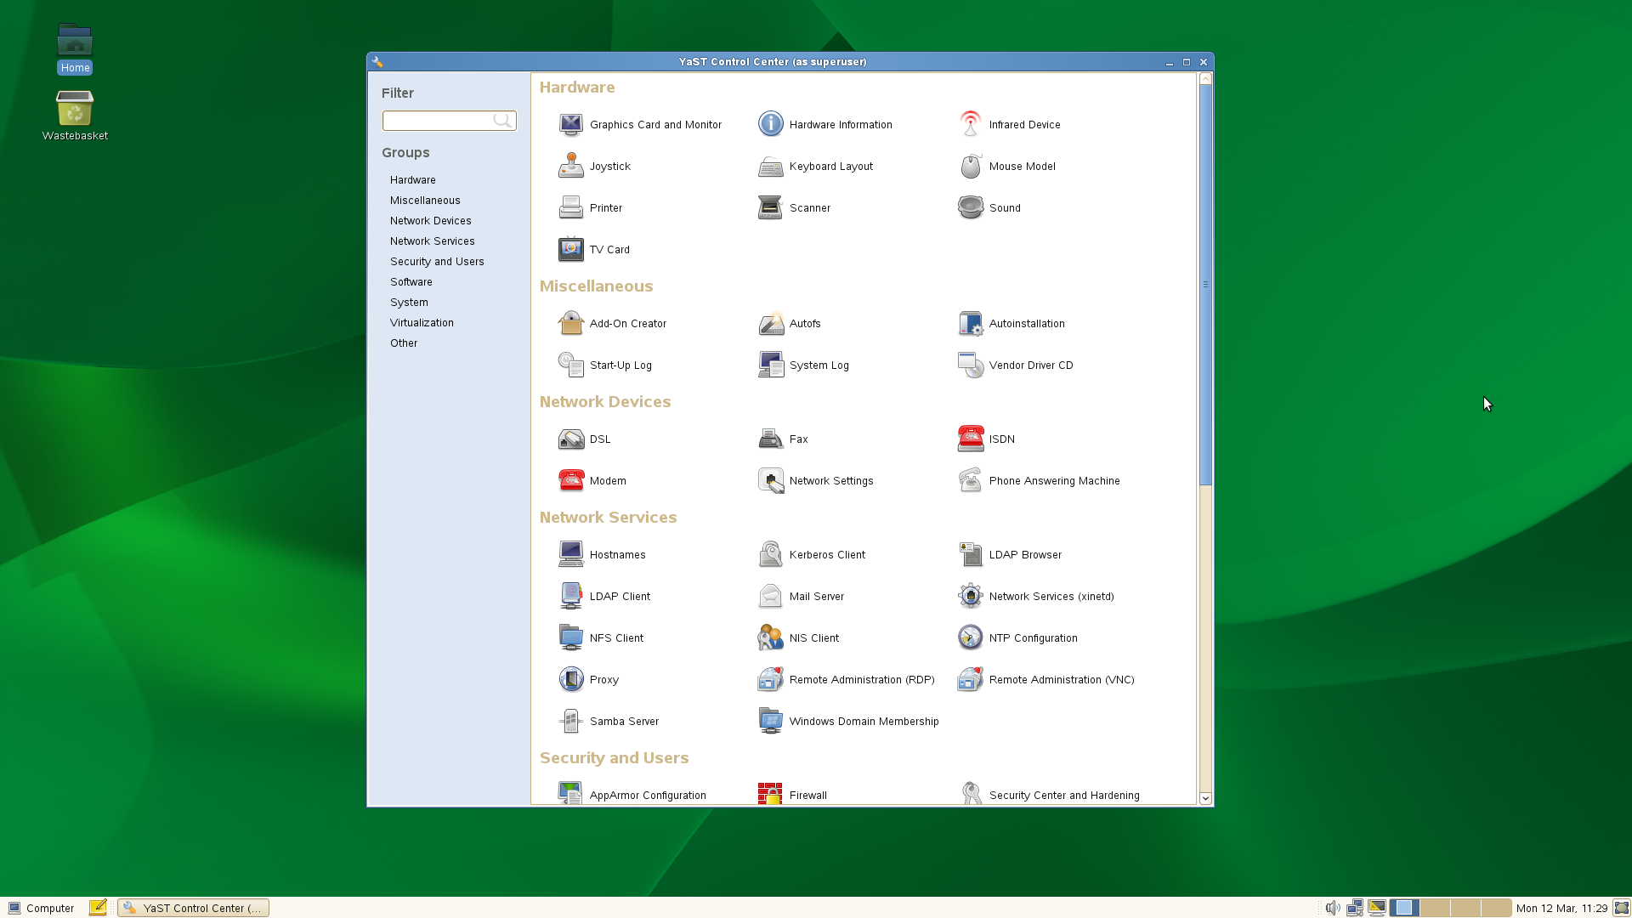Click the volume speaker tray icon
This screenshot has height=918, width=1632.
(1332, 908)
